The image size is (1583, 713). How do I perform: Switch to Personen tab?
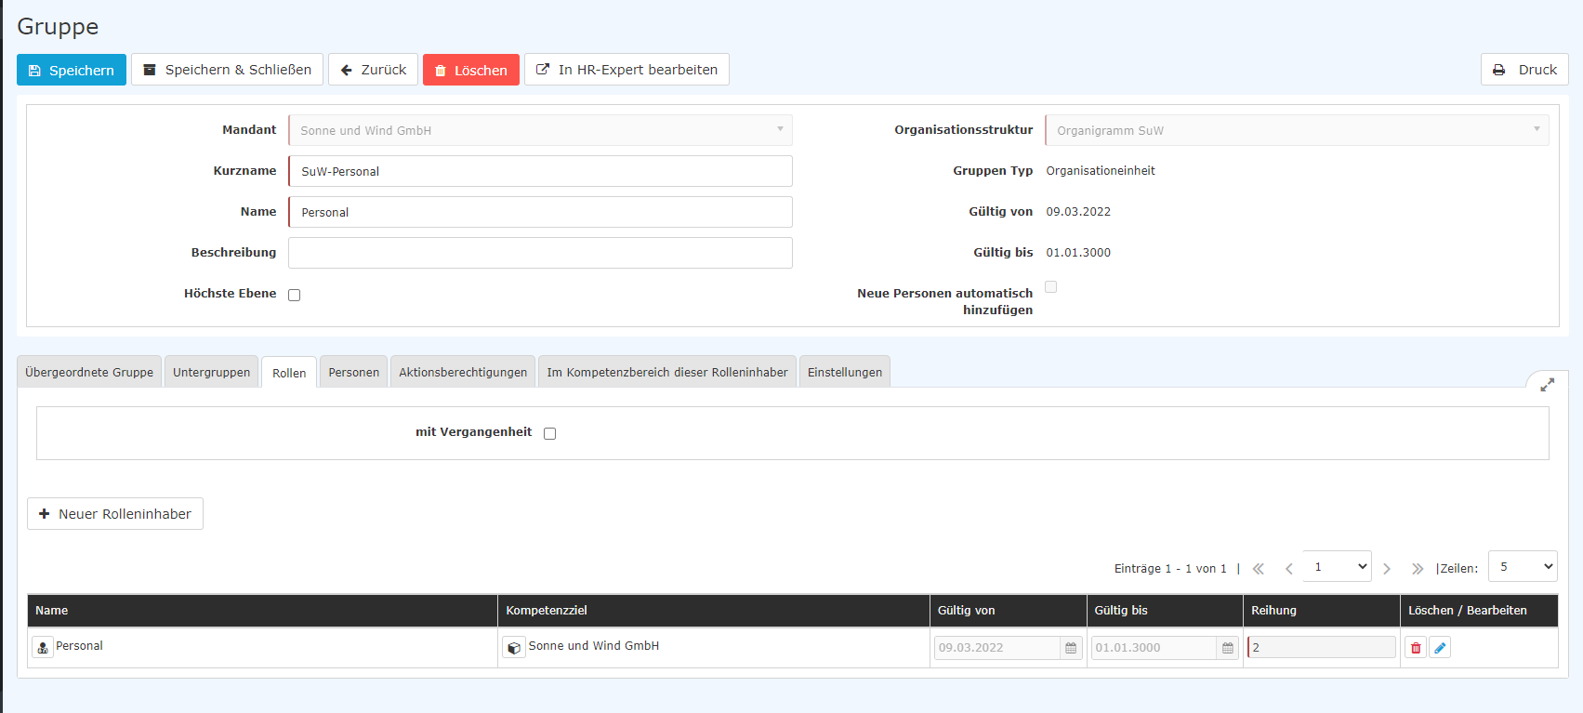point(354,372)
